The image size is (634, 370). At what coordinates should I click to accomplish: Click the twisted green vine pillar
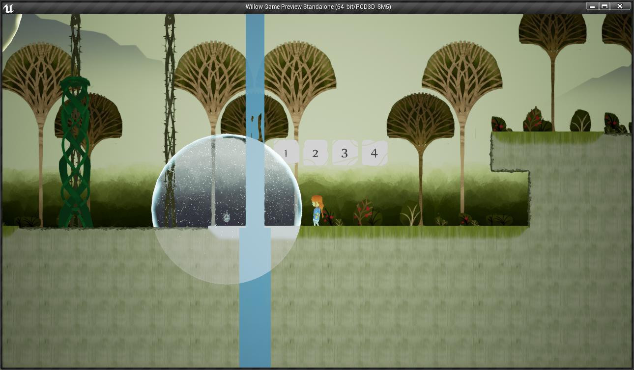coord(75,152)
